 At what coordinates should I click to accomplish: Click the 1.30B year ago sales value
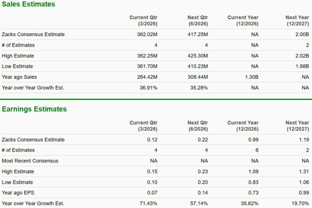(250, 77)
